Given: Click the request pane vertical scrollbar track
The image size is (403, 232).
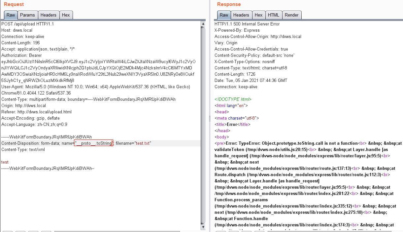Looking at the screenshot, I should coord(203,126).
